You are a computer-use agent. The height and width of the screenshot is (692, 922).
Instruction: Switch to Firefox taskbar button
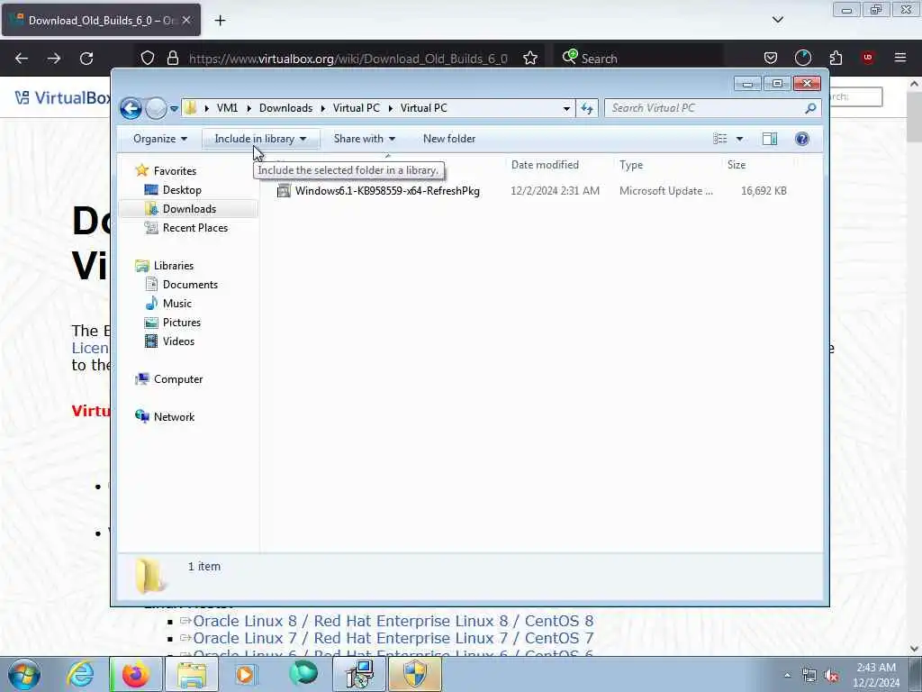coord(135,674)
